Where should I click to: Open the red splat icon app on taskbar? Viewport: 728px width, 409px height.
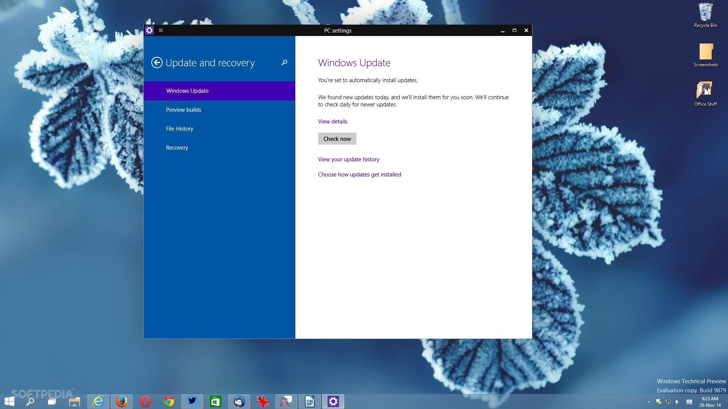(263, 401)
